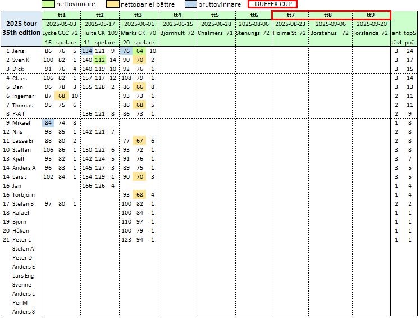The height and width of the screenshot is (318, 420).
Task: Select the top5 column header
Action: (410, 33)
